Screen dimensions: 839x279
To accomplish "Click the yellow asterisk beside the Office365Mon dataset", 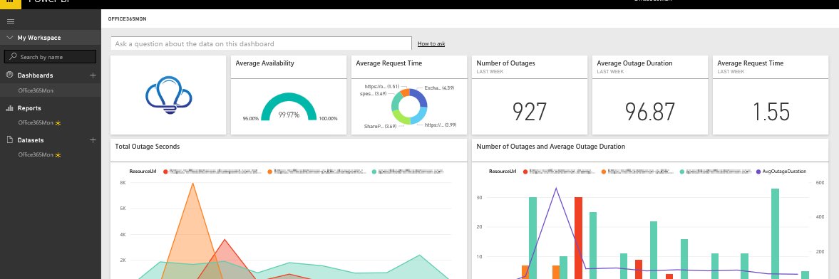I will click(x=58, y=155).
